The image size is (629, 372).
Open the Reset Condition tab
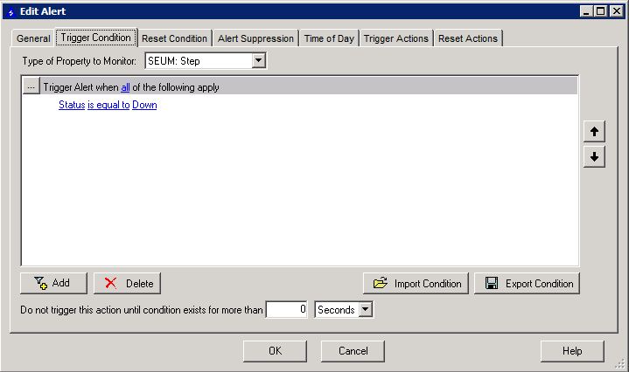click(174, 38)
